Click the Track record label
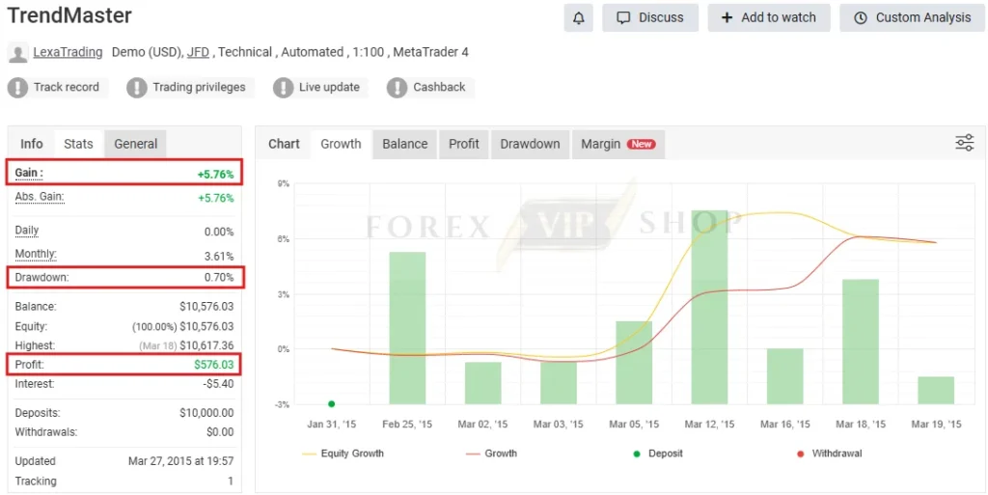 click(x=67, y=88)
